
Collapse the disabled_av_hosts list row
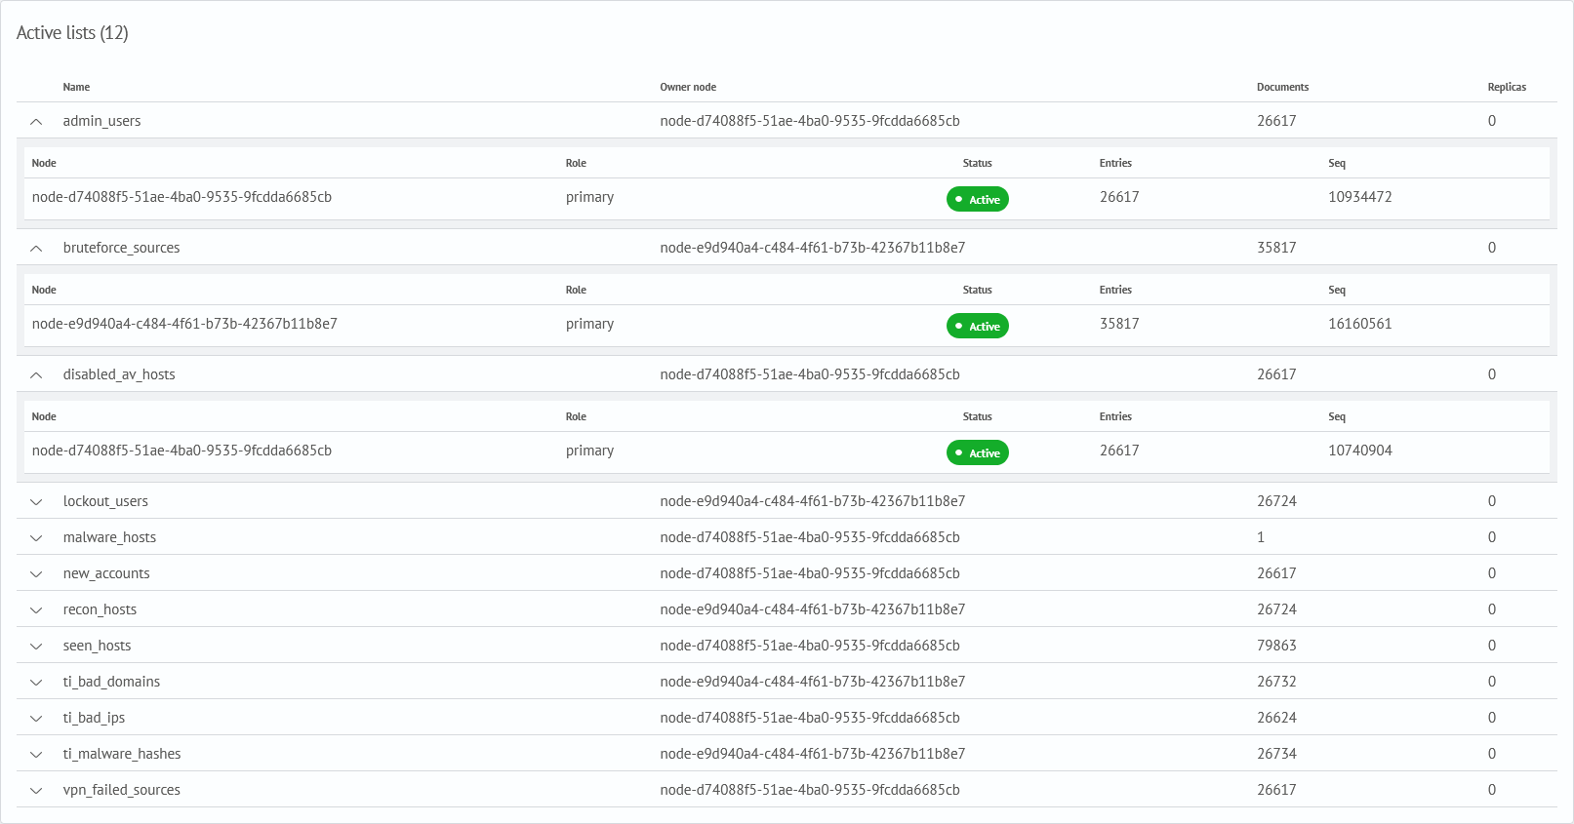[36, 375]
